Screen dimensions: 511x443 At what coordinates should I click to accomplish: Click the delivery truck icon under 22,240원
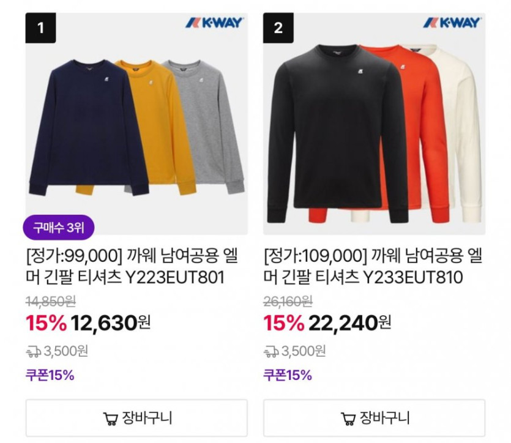pos(271,351)
